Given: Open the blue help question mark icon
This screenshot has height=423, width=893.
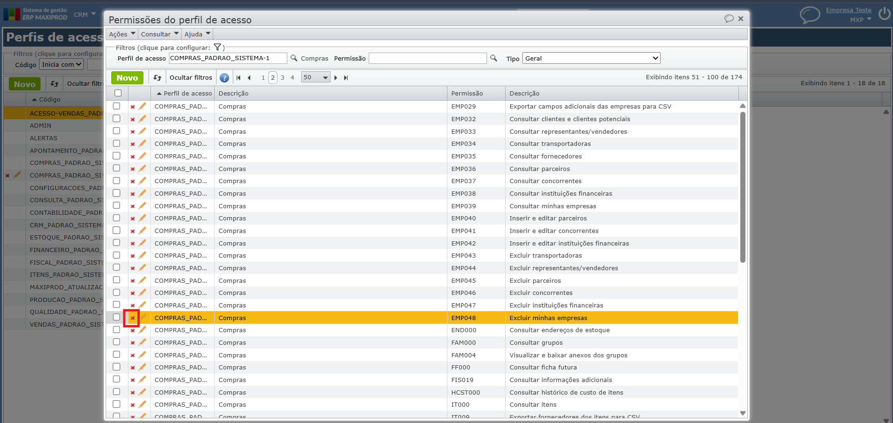Looking at the screenshot, I should click(x=224, y=78).
